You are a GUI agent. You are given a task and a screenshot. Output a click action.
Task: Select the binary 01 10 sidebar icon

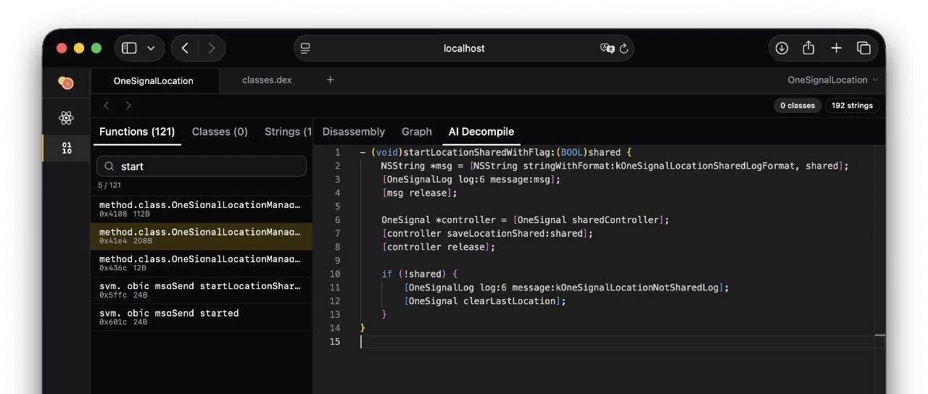67,148
